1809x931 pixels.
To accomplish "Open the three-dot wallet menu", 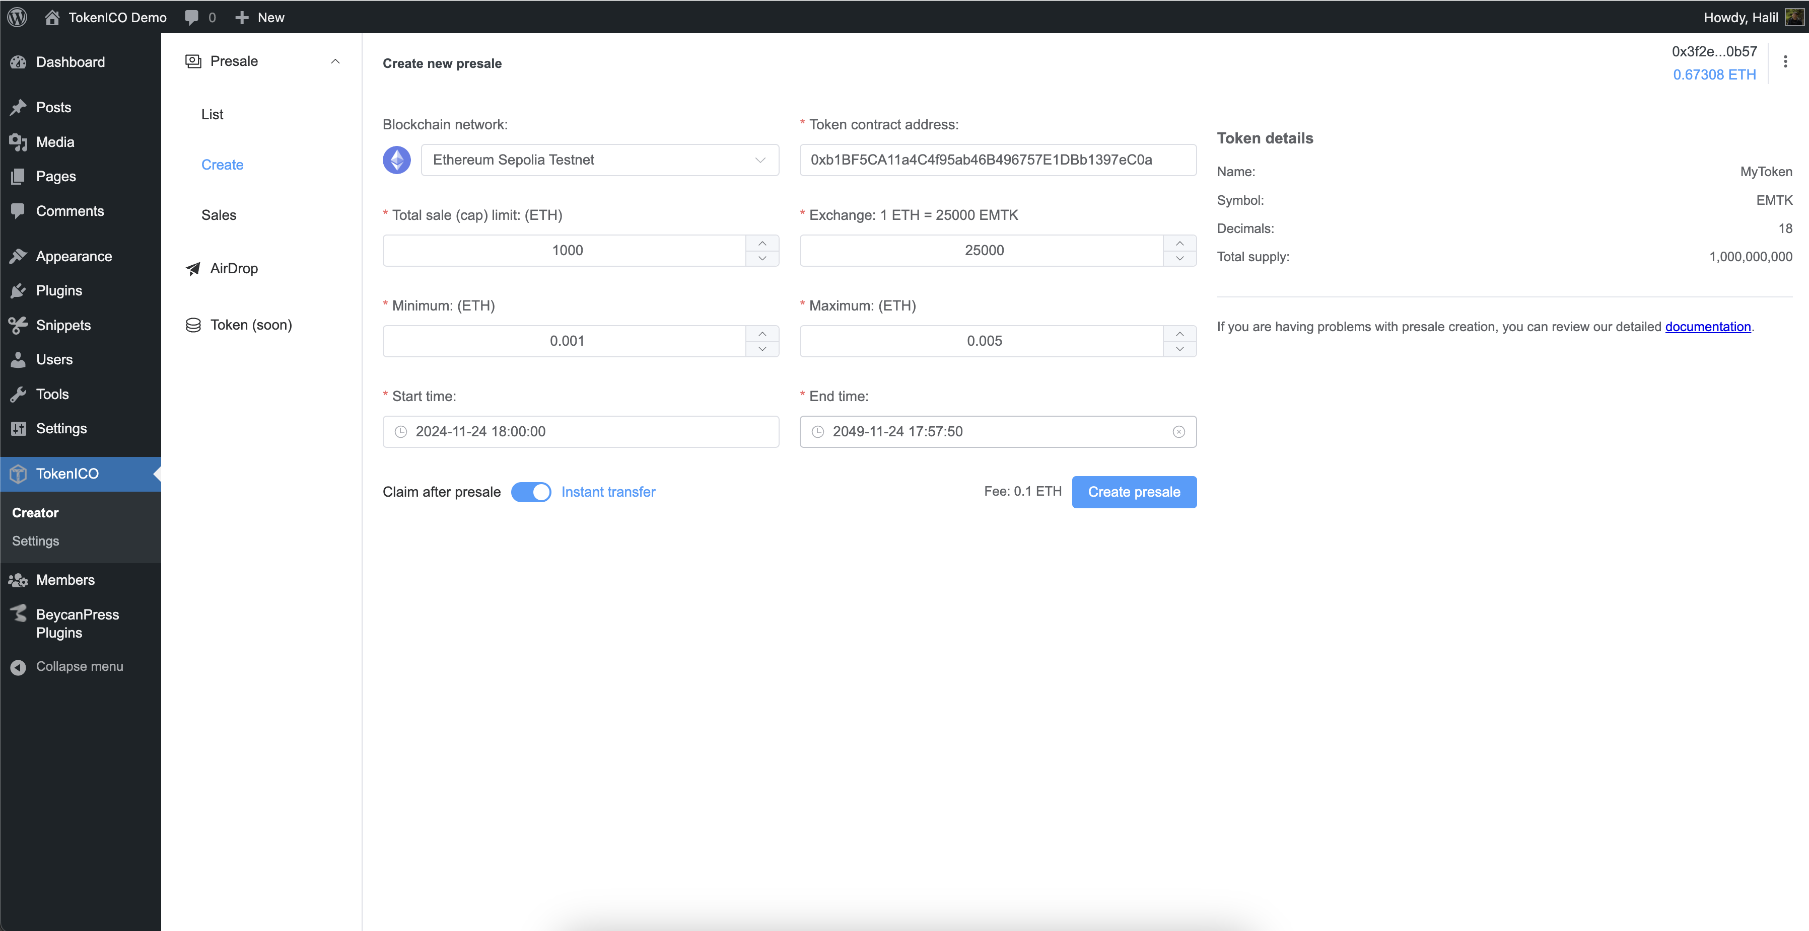I will pos(1786,62).
